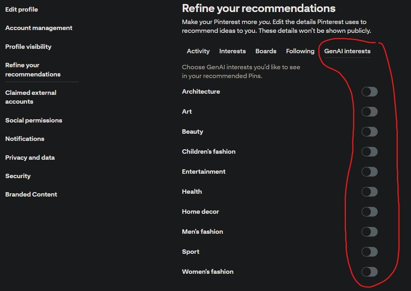Open the Notifications settings section
The height and width of the screenshot is (291, 411).
[24, 139]
